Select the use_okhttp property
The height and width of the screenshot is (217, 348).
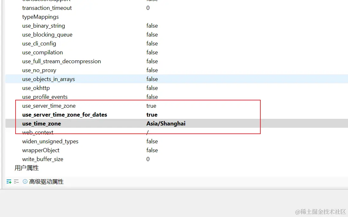pyautogui.click(x=36, y=88)
